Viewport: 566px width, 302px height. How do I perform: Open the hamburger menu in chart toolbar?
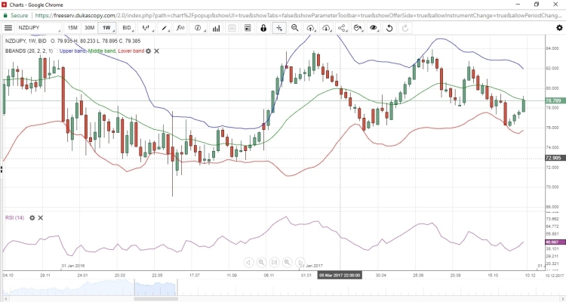coord(8,28)
